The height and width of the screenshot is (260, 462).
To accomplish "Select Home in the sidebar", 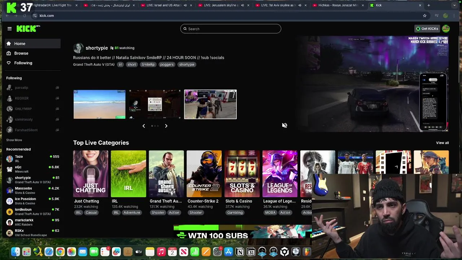I will point(33,44).
